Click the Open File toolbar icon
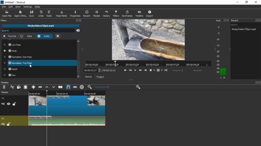 pos(7,13)
